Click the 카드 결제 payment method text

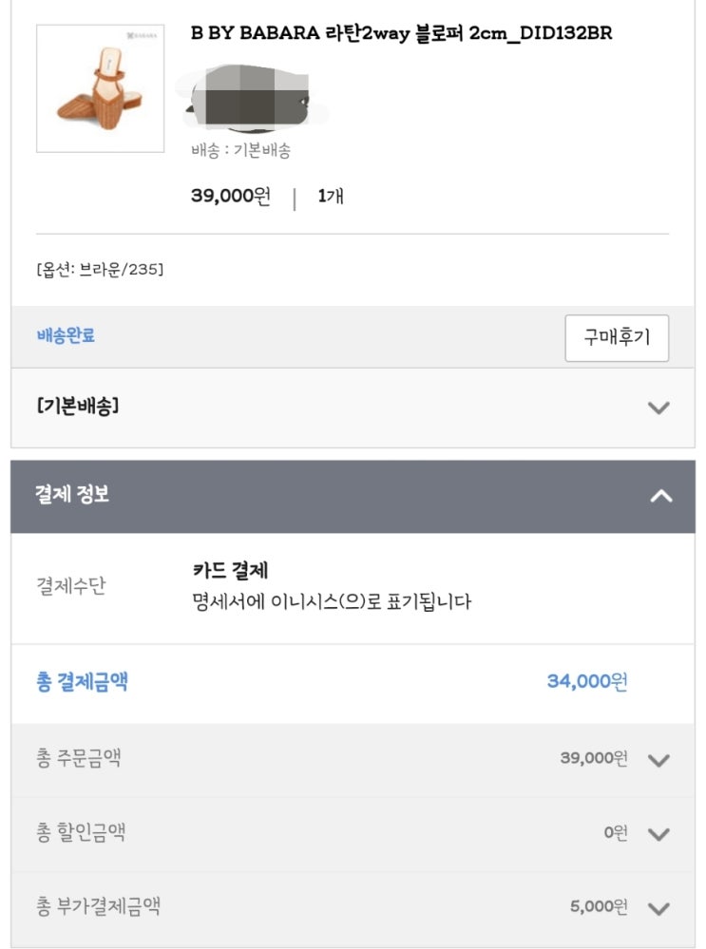(230, 571)
